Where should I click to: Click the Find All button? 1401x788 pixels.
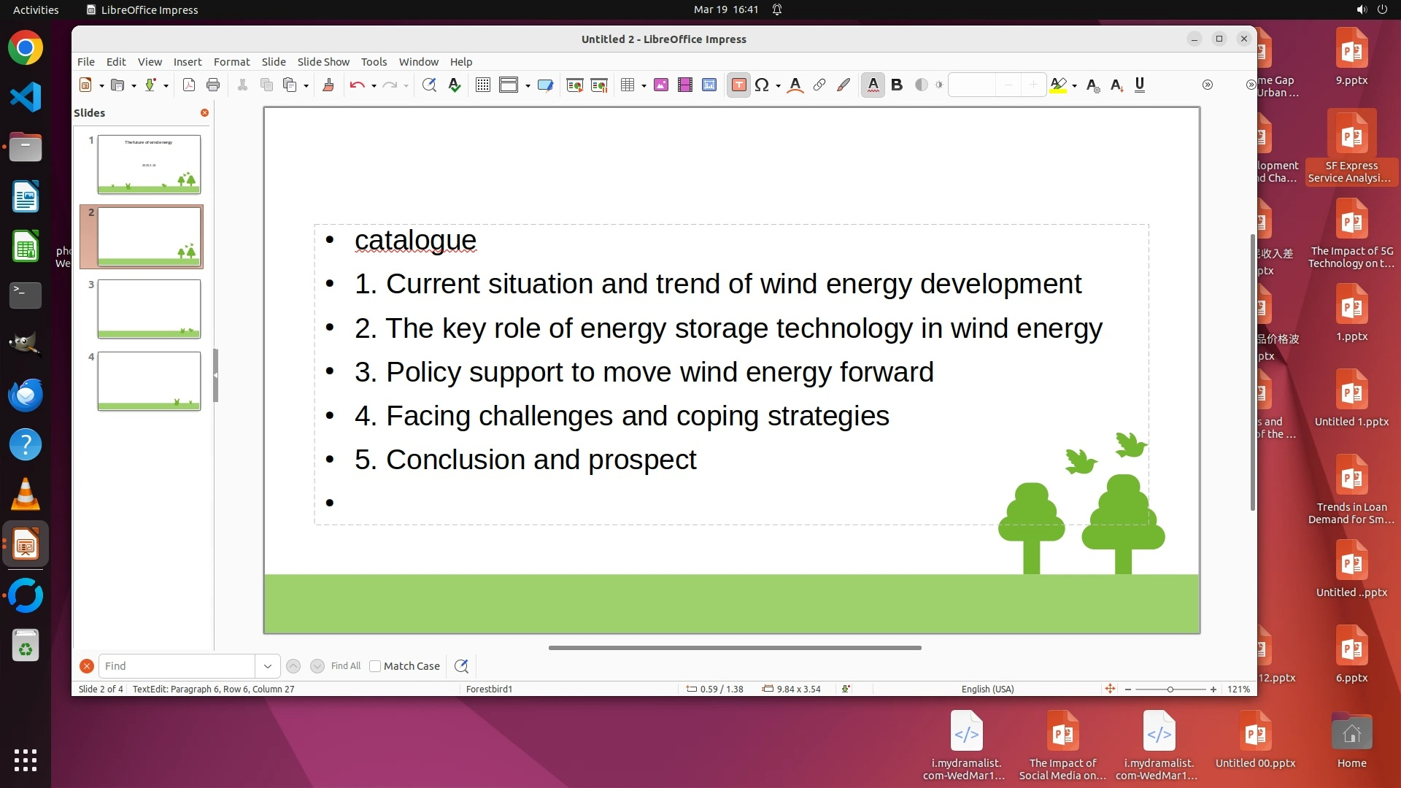tap(345, 666)
